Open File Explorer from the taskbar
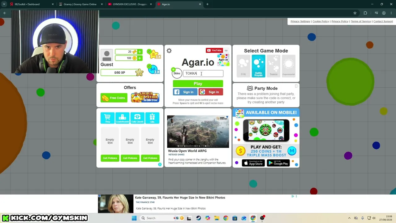 [217, 218]
